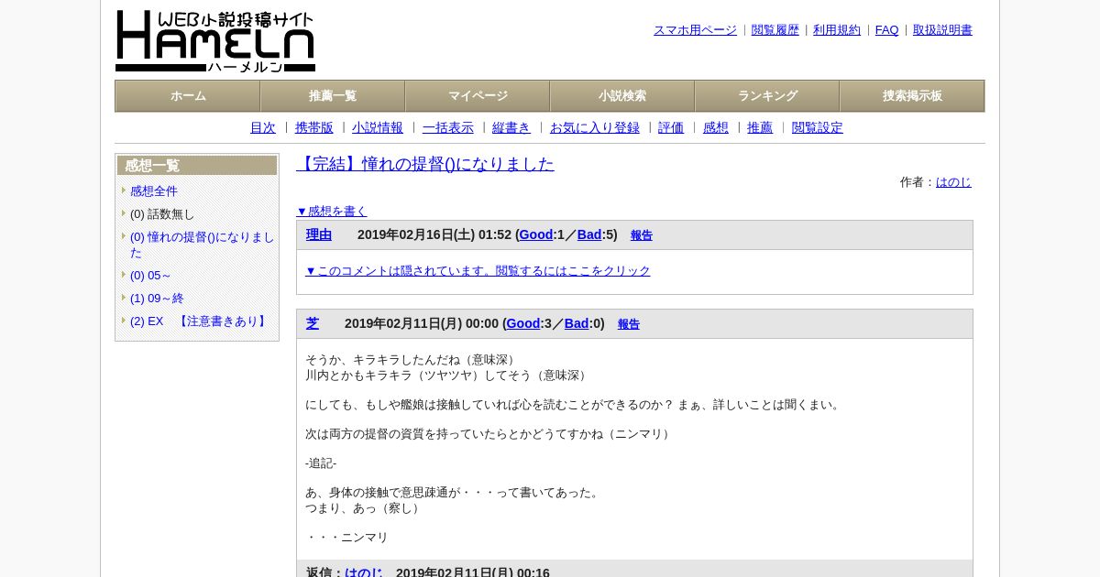Vote Bad on 芝's comment
This screenshot has width=1100, height=577.
577,324
